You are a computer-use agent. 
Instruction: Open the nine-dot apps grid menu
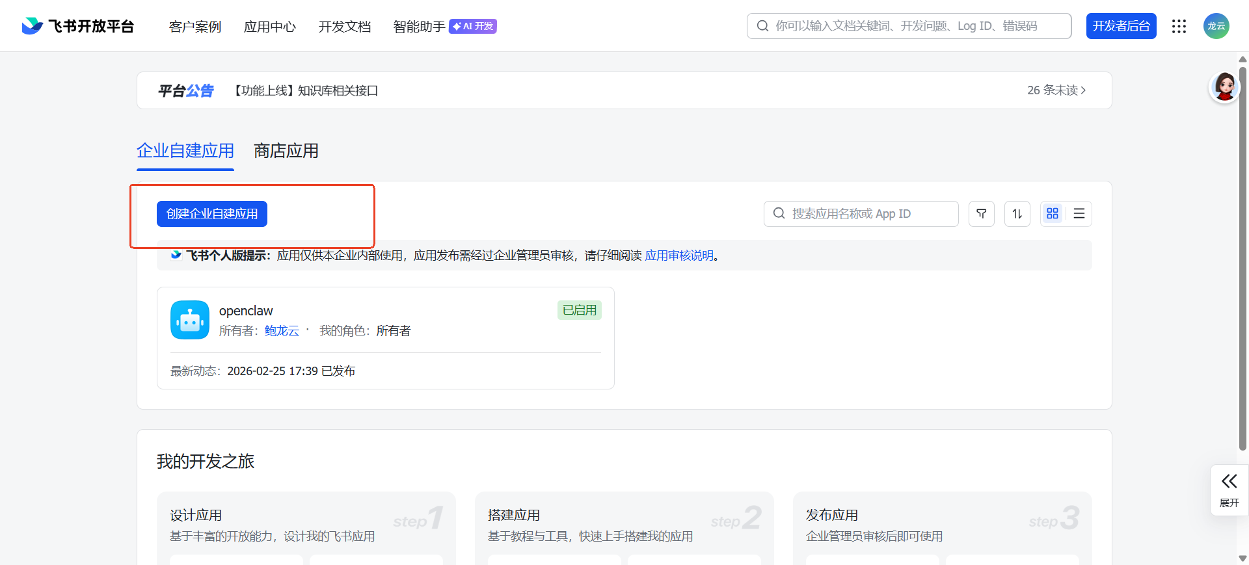coord(1179,26)
